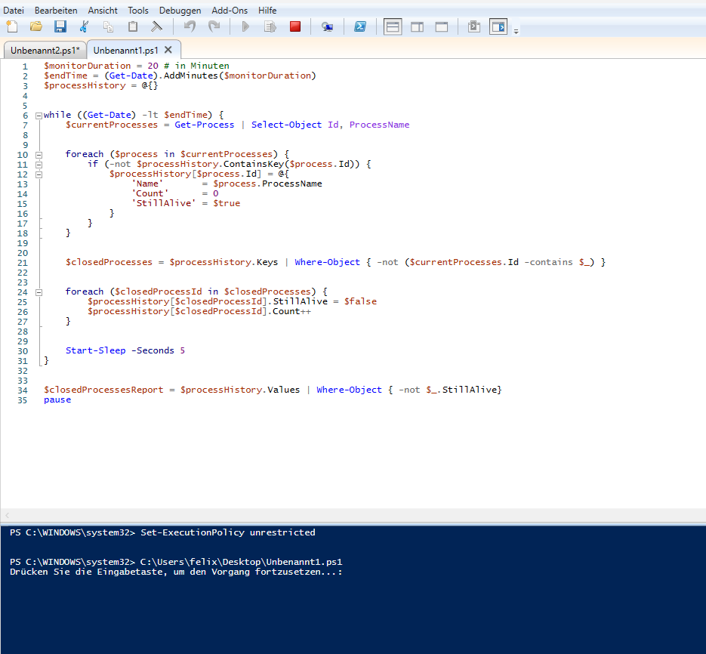Screen dimensions: 706x654
Task: Click $closedProcesses variable on line 21
Action: [x=109, y=262]
